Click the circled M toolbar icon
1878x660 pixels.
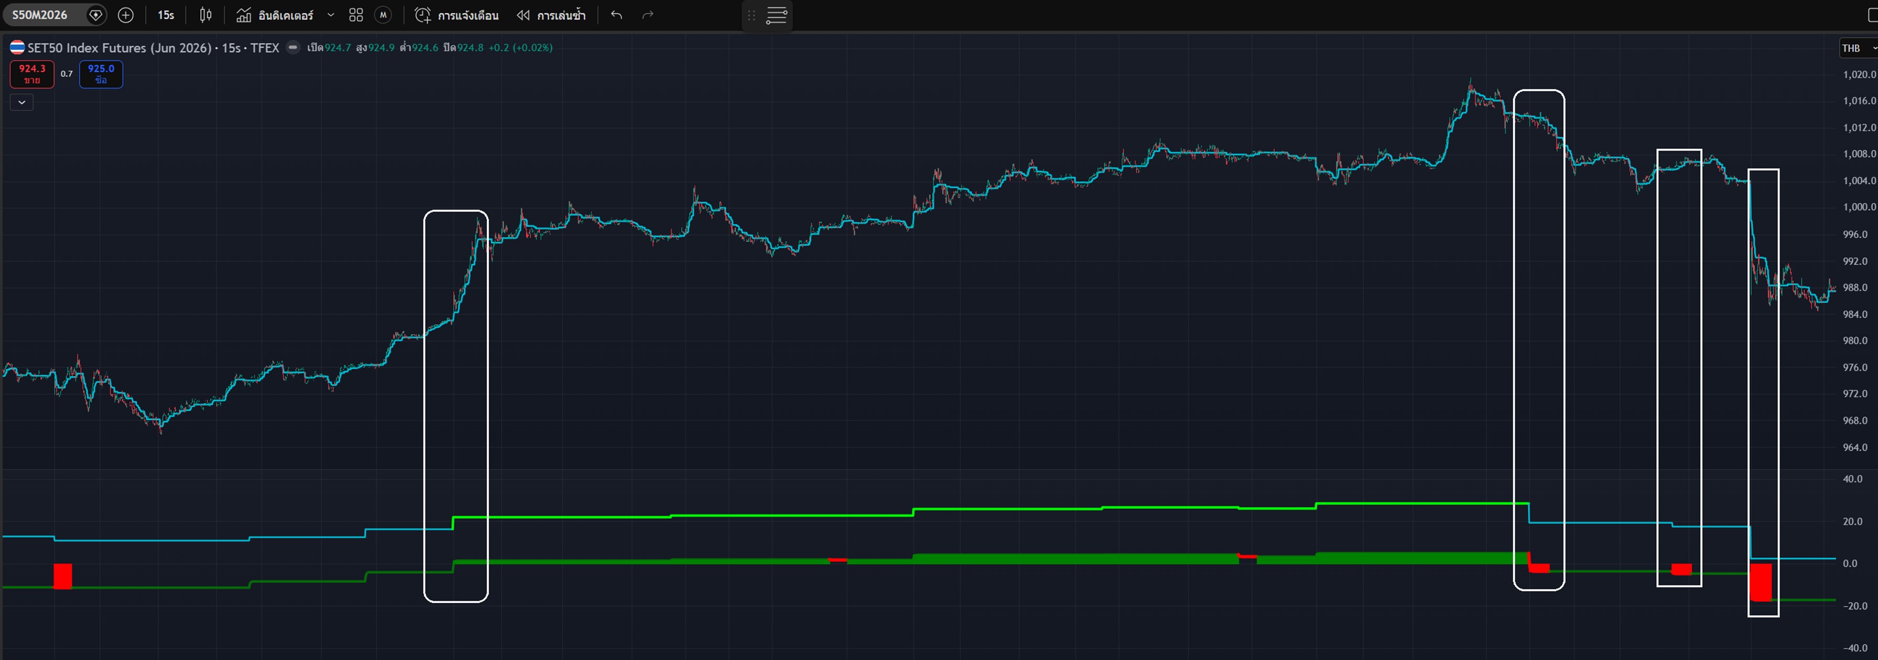coord(383,15)
